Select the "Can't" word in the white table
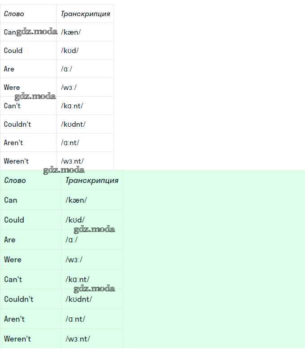 tap(12, 106)
